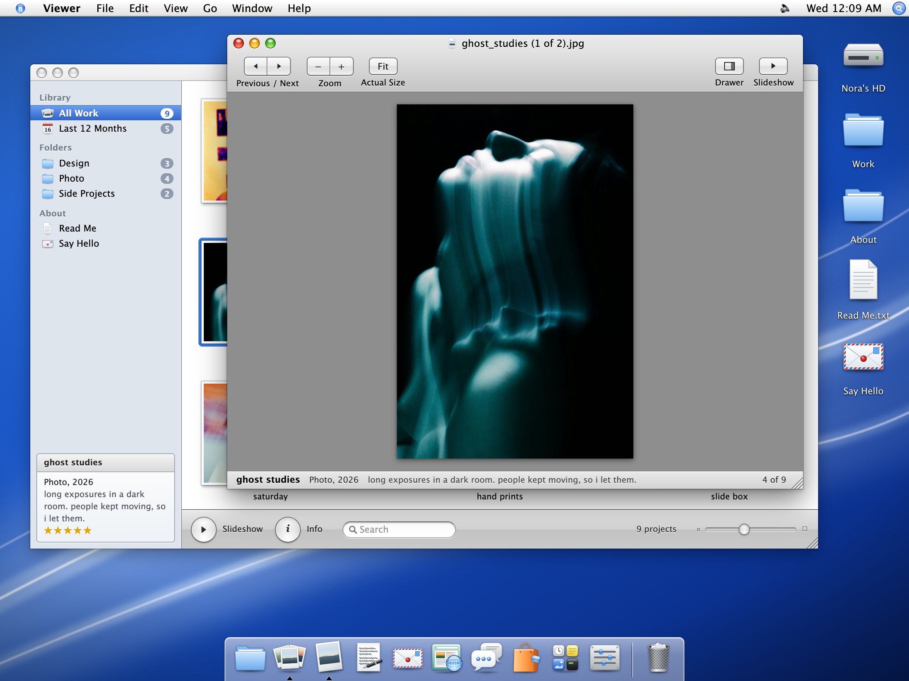Screen dimensions: 909x681
Task: Select the yellow thumbnail in the library grid
Action: [214, 151]
